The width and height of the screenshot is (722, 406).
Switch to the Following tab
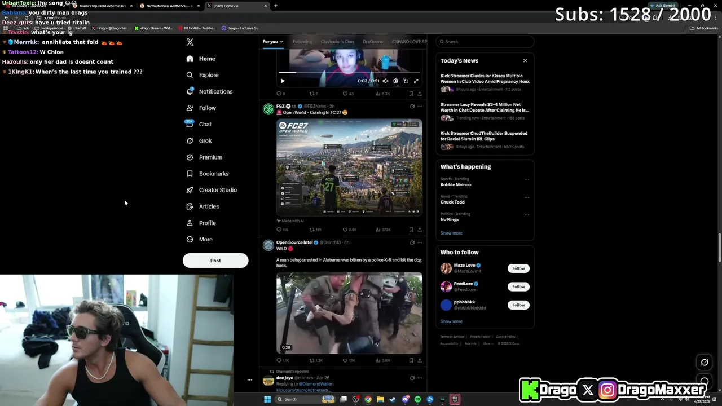pos(302,42)
